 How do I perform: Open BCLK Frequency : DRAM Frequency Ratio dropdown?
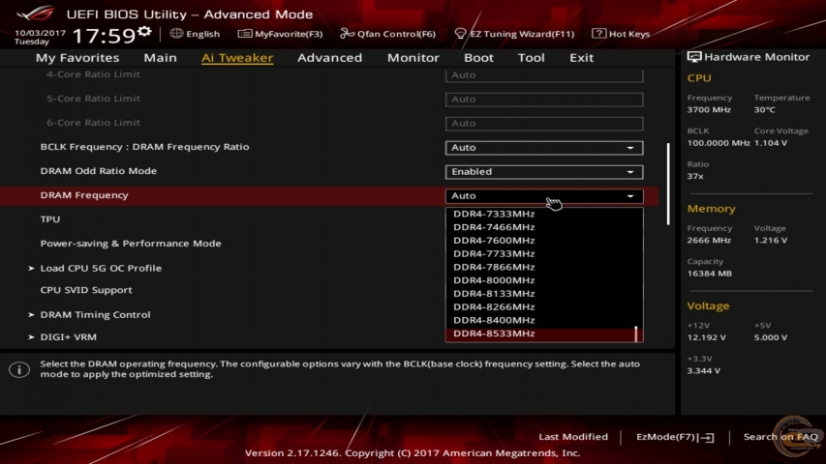[544, 147]
